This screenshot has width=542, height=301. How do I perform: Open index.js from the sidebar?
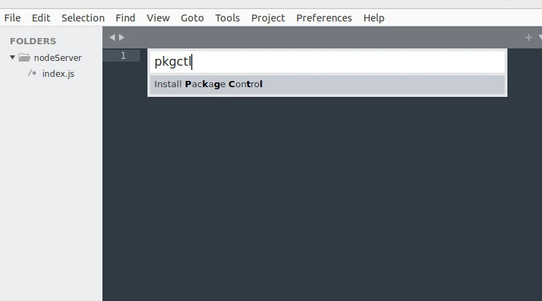pos(57,73)
